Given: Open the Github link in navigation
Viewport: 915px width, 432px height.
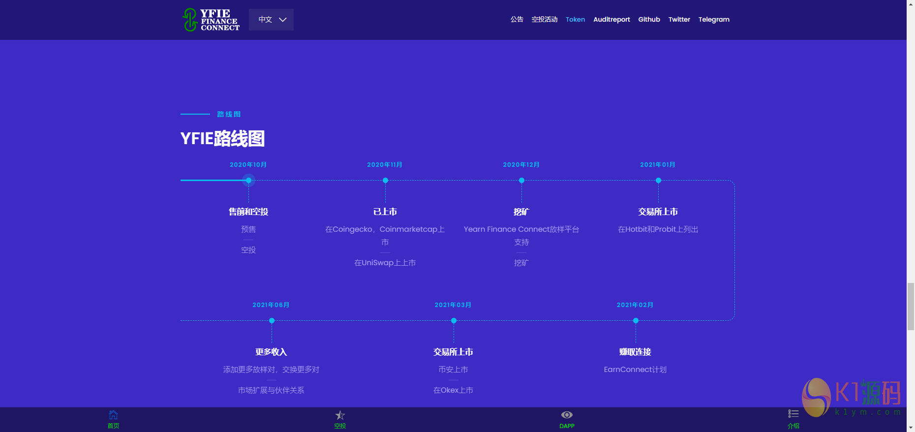Looking at the screenshot, I should (x=649, y=20).
